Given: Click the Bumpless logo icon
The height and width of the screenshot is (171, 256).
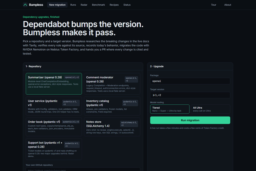Looking at the screenshot, I should (x=25, y=5).
